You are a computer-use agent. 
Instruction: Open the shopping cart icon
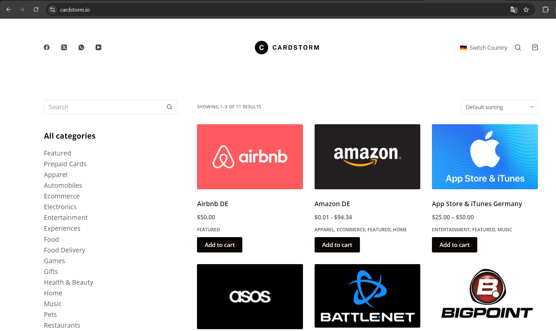535,48
